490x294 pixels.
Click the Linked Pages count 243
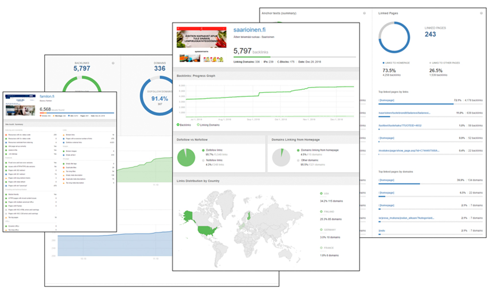click(x=430, y=34)
